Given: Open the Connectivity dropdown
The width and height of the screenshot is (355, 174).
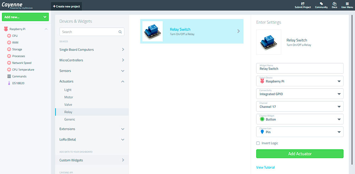Looking at the screenshot, I should click(300, 94).
